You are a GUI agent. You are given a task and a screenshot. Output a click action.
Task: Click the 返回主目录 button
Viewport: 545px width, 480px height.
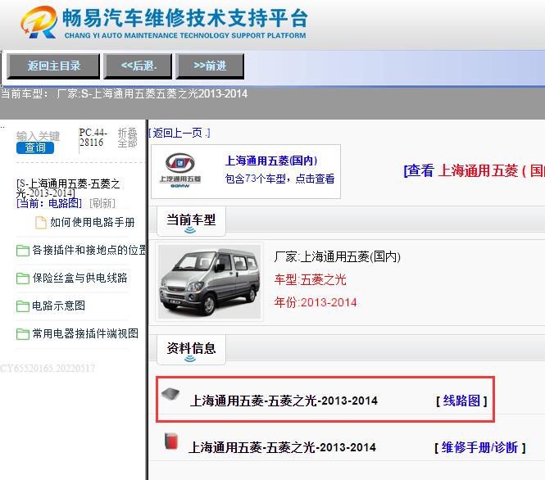click(x=53, y=66)
